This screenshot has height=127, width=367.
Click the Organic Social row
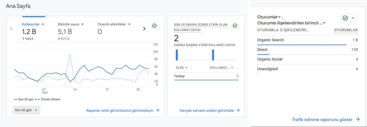[308, 59]
